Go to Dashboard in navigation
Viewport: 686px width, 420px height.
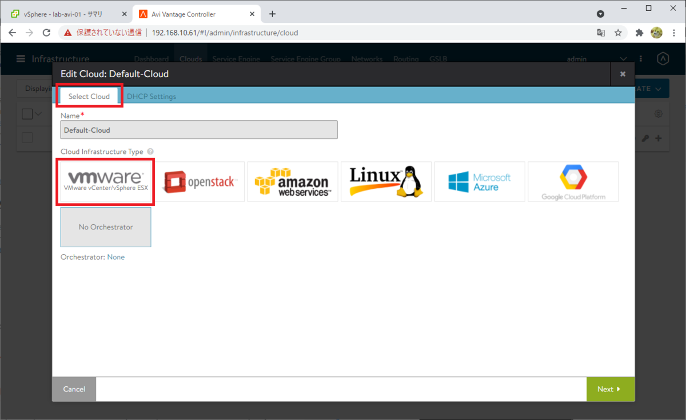(151, 59)
